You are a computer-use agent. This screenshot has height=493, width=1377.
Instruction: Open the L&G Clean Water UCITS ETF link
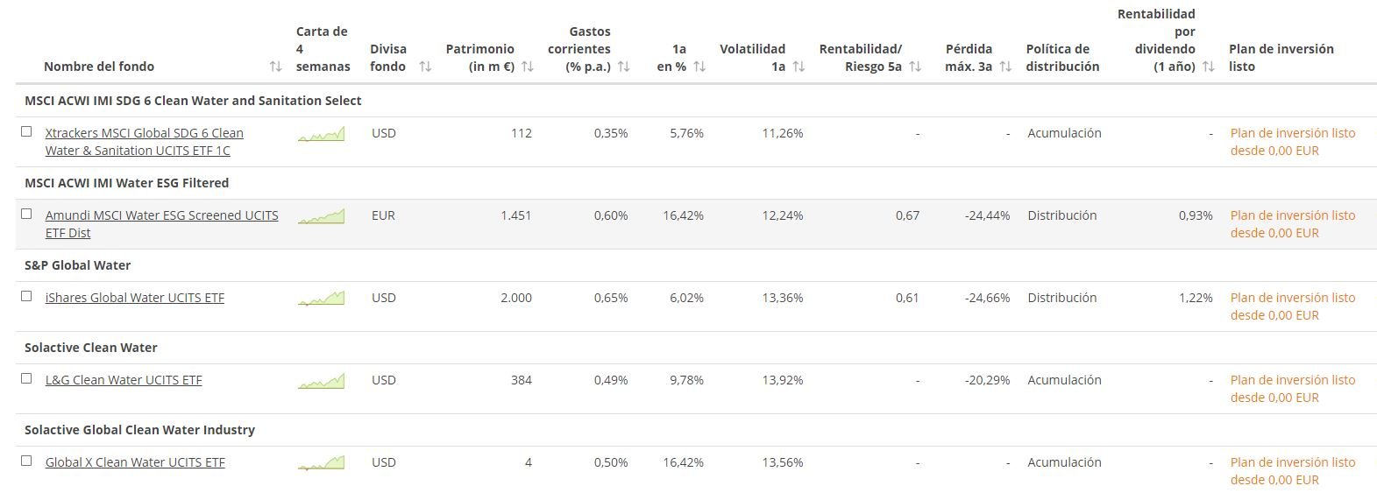pyautogui.click(x=124, y=380)
